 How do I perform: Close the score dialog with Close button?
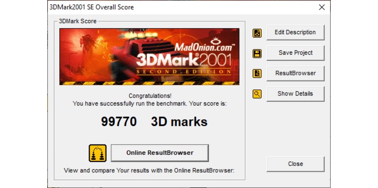(295, 164)
